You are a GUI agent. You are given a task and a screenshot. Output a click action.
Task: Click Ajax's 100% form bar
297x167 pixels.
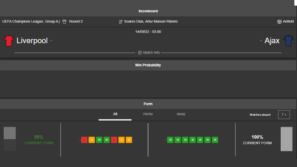[286, 139]
